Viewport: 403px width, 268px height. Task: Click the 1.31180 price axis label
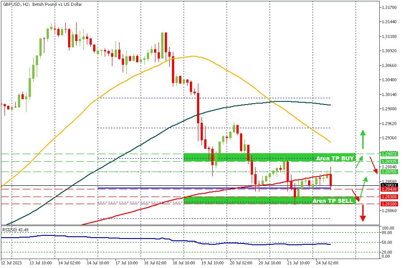pyautogui.click(x=389, y=37)
